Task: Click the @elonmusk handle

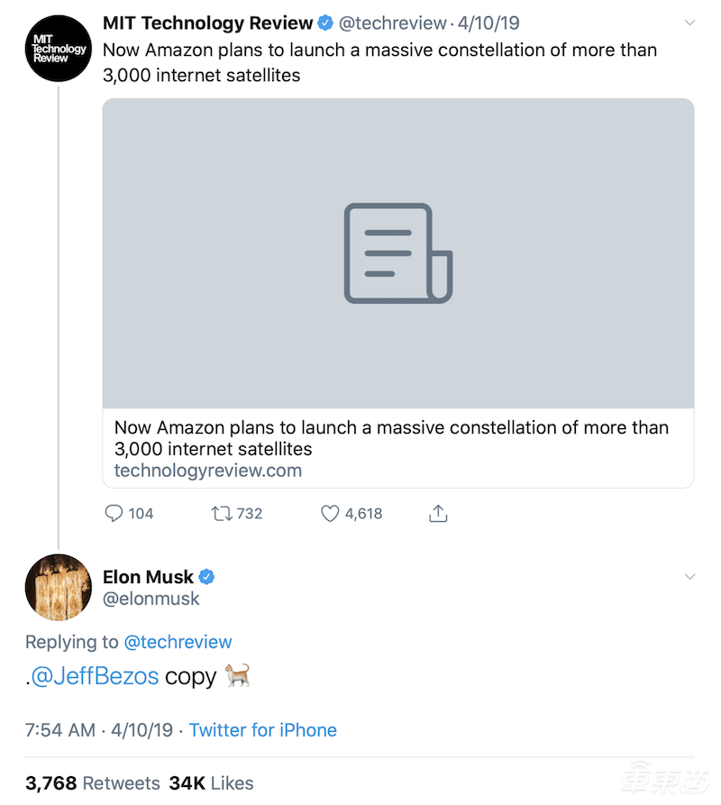Action: pos(151,599)
